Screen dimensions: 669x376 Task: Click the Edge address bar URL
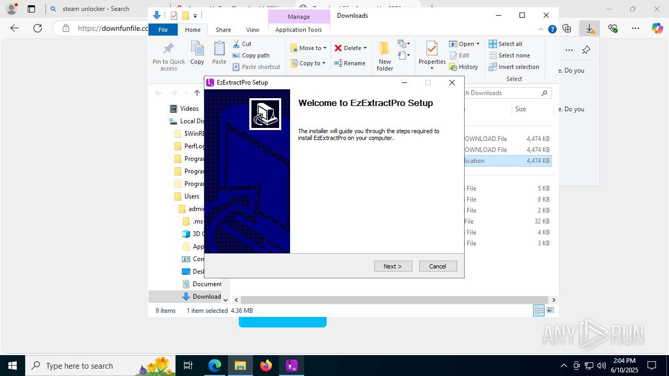click(x=113, y=28)
